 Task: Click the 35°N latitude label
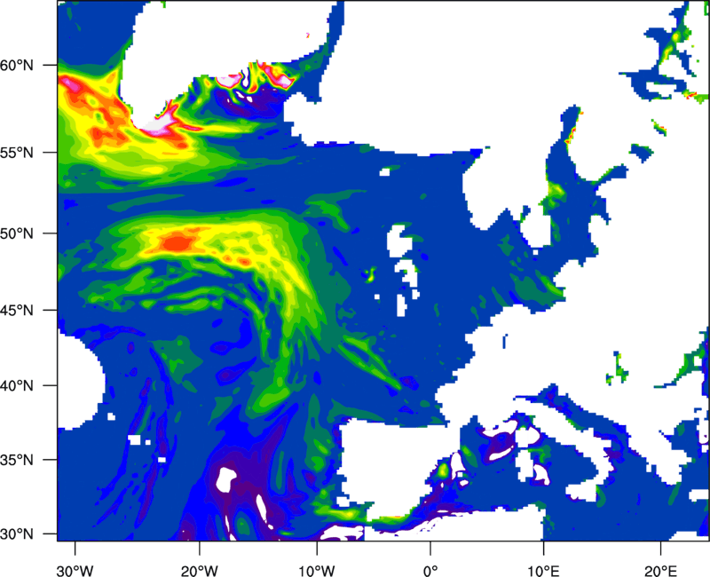(17, 460)
